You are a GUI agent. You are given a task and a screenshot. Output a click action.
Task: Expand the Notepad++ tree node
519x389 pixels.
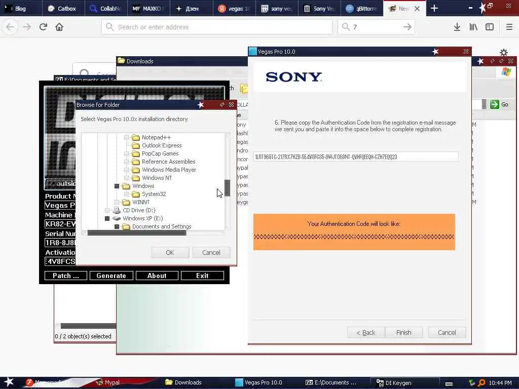coord(126,137)
